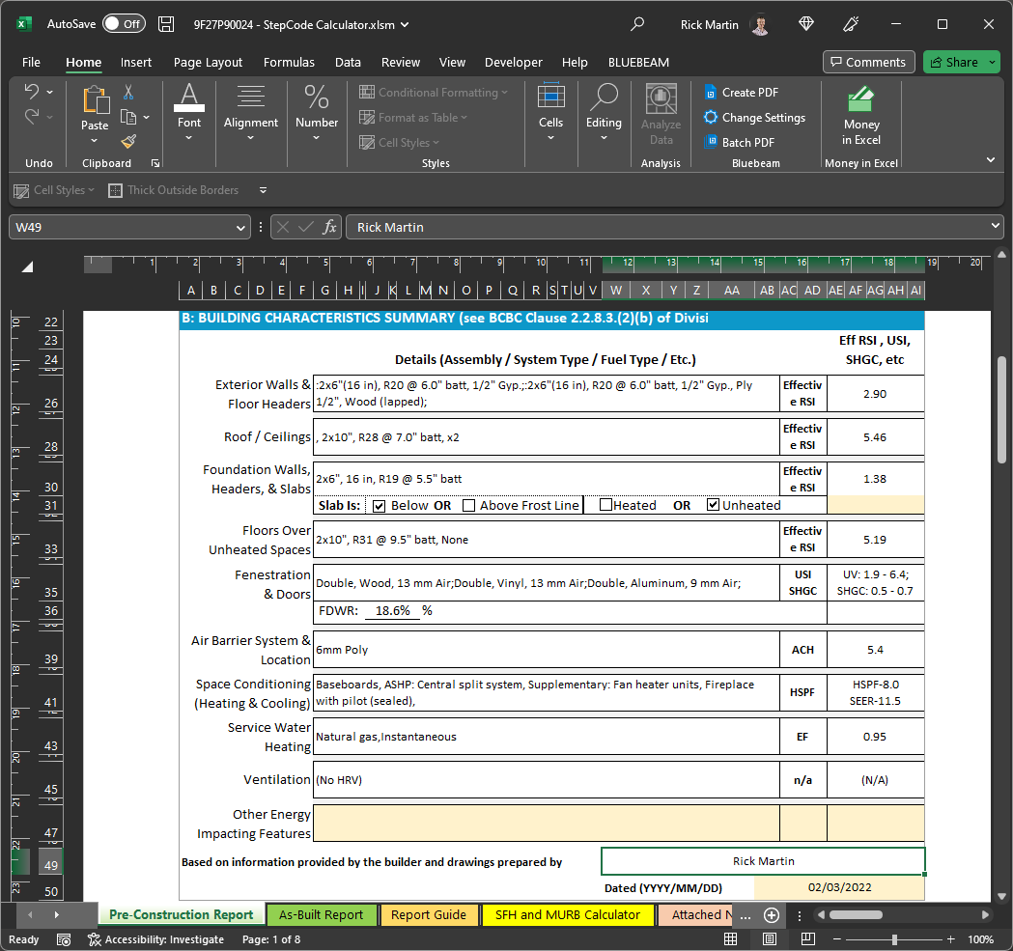The height and width of the screenshot is (951, 1013).
Task: Open the Search magnifier in title bar
Action: click(637, 24)
